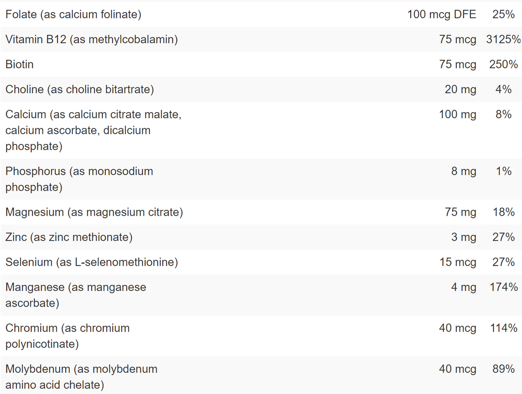Select the Selenium (as L-selenomethionine) label
This screenshot has height=394, width=522.
tap(91, 262)
